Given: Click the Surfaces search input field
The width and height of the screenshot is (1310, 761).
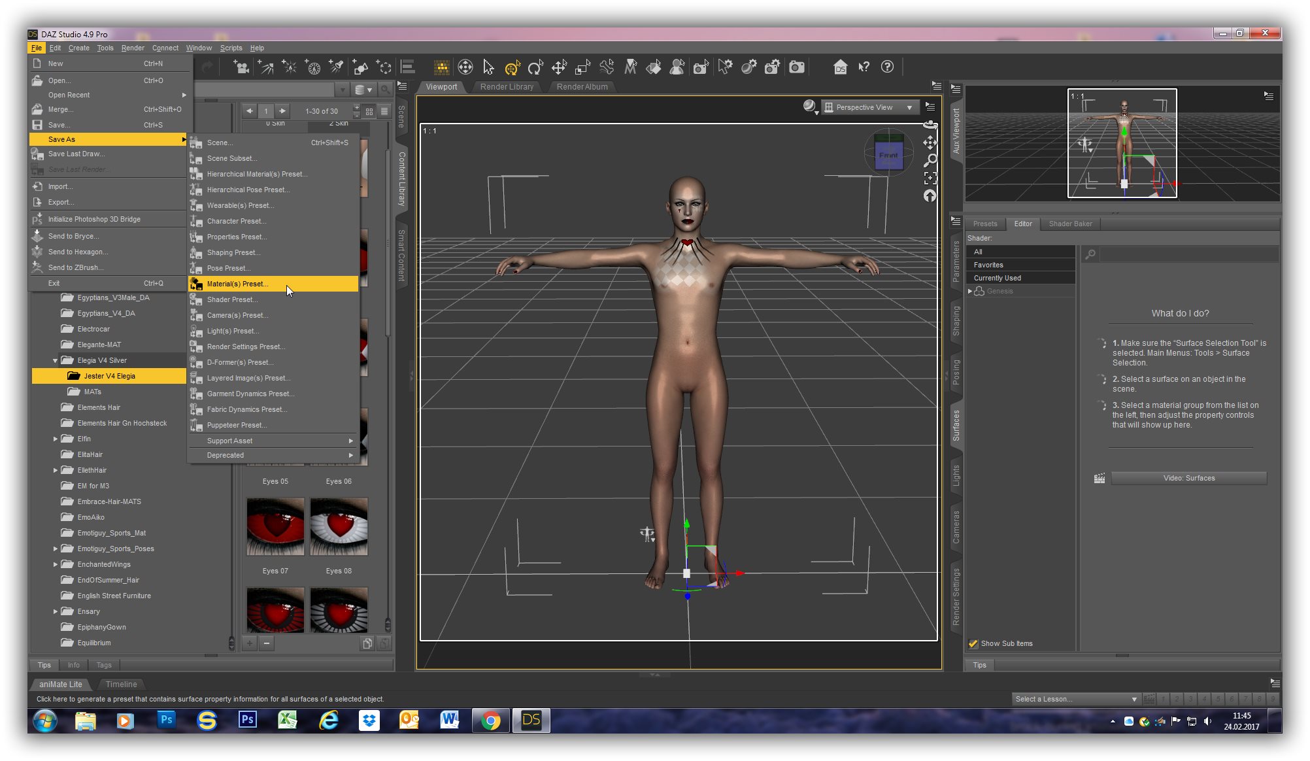Looking at the screenshot, I should click(x=1188, y=254).
